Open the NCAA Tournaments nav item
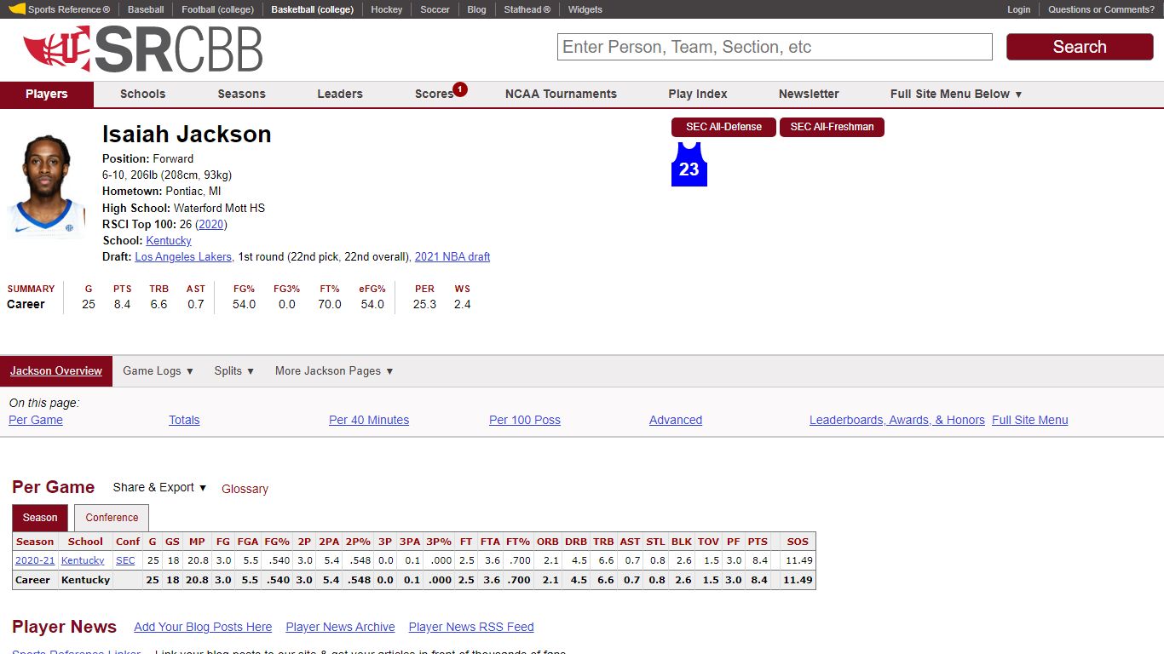 561,94
